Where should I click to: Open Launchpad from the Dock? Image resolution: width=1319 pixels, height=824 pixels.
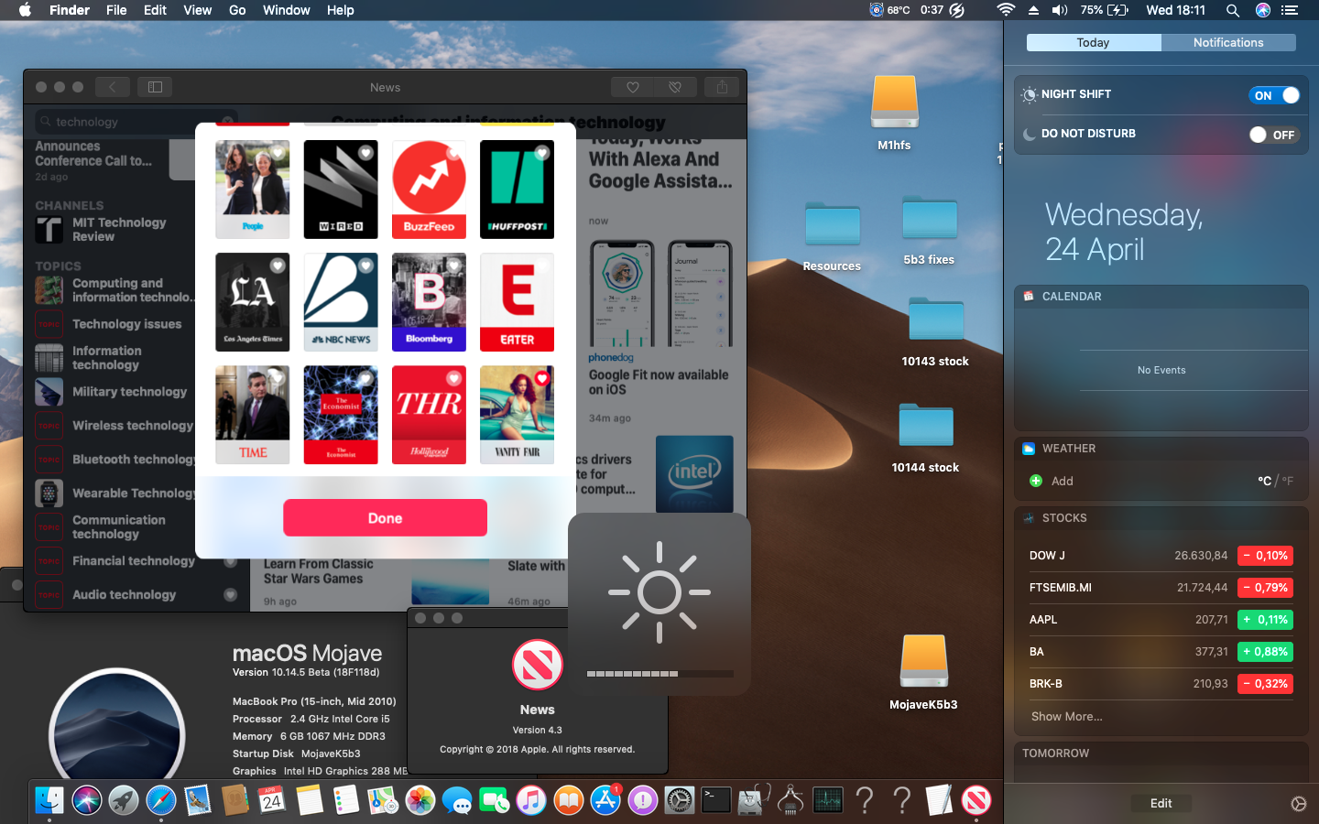click(x=124, y=800)
